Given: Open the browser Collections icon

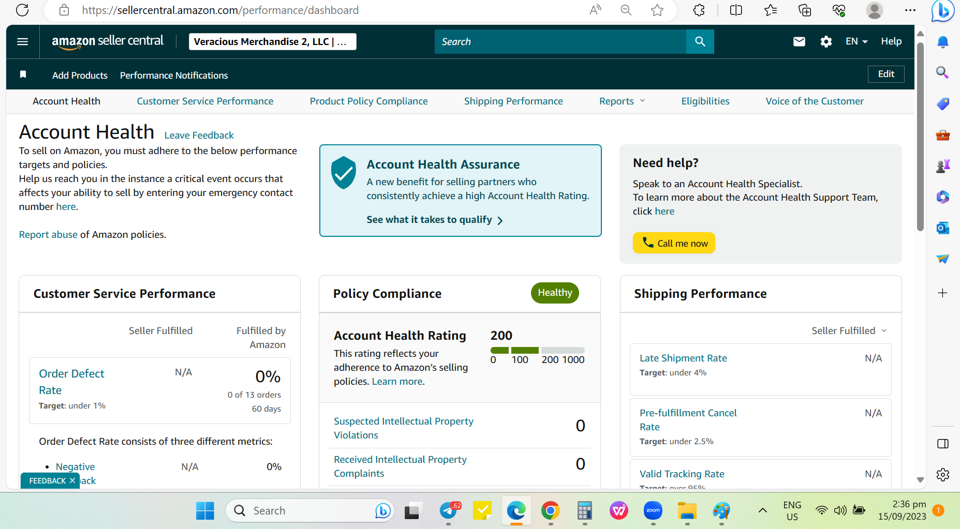Looking at the screenshot, I should click(805, 10).
